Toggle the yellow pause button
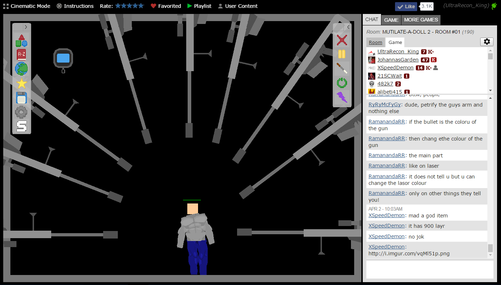501x285 pixels. tap(342, 54)
